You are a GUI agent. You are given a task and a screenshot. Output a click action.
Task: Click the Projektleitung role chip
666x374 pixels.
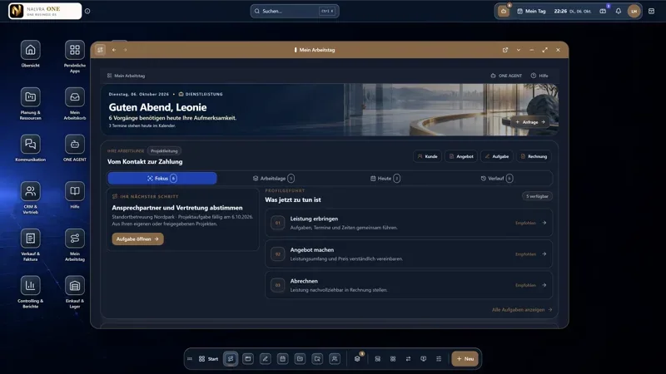[164, 151]
